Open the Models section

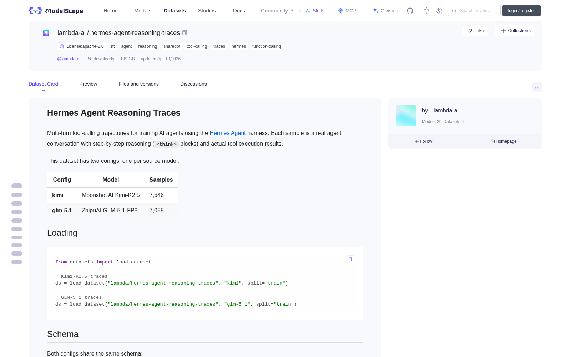click(143, 11)
